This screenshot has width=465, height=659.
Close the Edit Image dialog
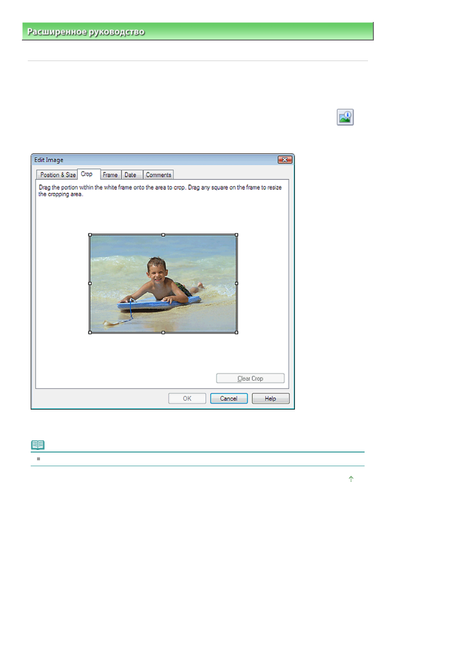pos(285,160)
